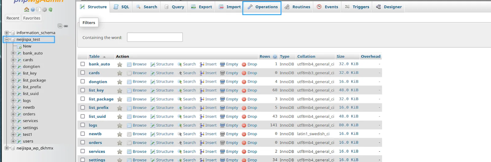Expand the information_schema database node
The width and height of the screenshot is (491, 162).
6,33
